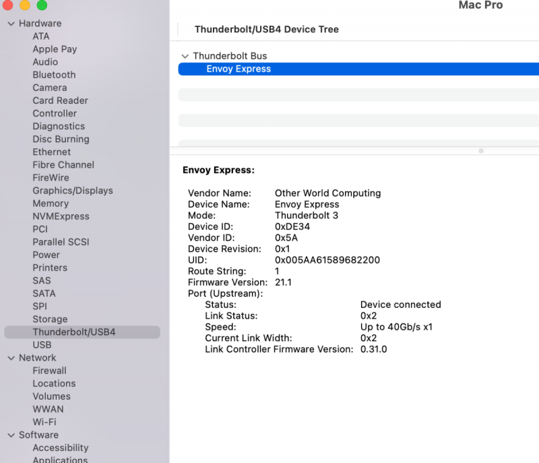
Task: Open Apple Pay hardware info
Action: (55, 49)
